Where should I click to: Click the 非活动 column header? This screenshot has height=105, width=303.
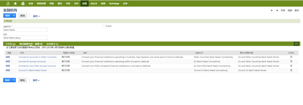pyautogui.click(x=291, y=53)
